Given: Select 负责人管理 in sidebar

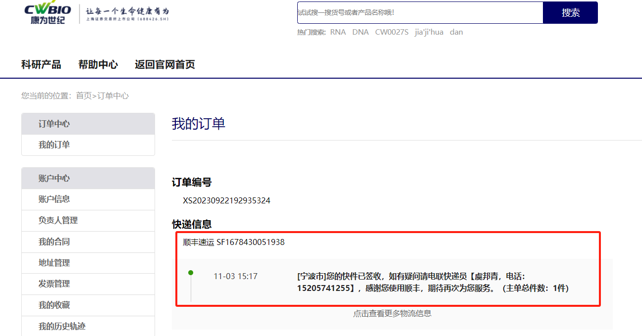Looking at the screenshot, I should pos(58,220).
